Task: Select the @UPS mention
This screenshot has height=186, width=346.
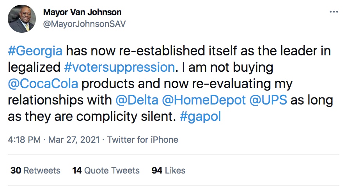Action: (x=269, y=101)
